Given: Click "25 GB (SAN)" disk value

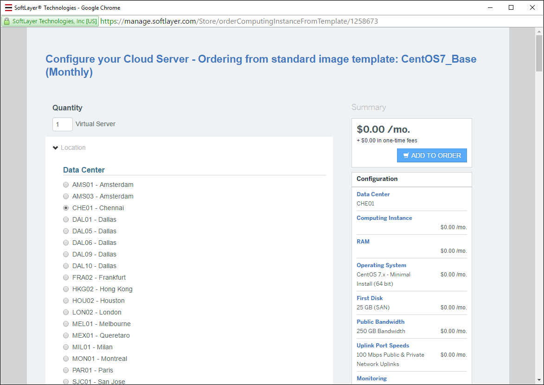Looking at the screenshot, I should point(373,307).
